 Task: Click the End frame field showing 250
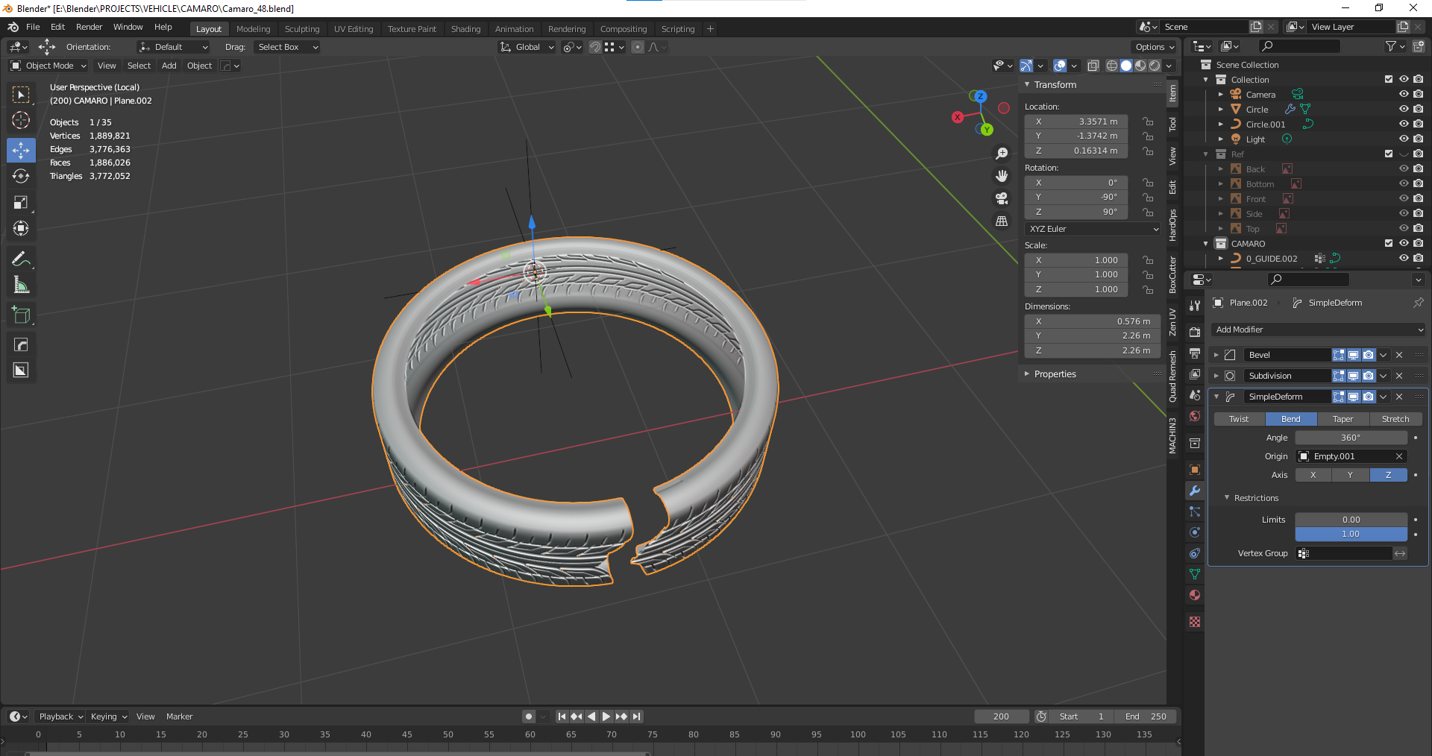1146,716
